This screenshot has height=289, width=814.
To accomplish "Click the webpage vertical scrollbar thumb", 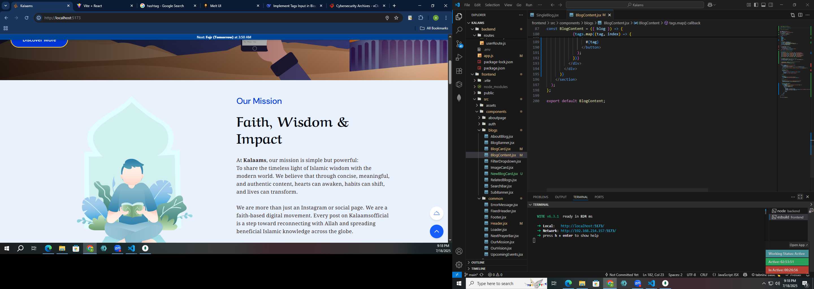I will 450,72.
